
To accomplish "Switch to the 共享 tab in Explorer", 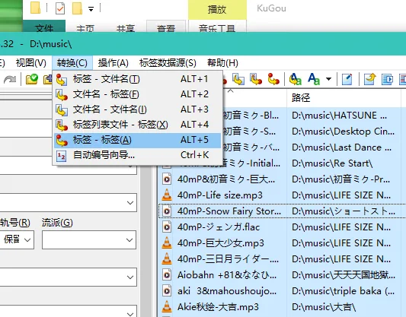I will click(126, 27).
